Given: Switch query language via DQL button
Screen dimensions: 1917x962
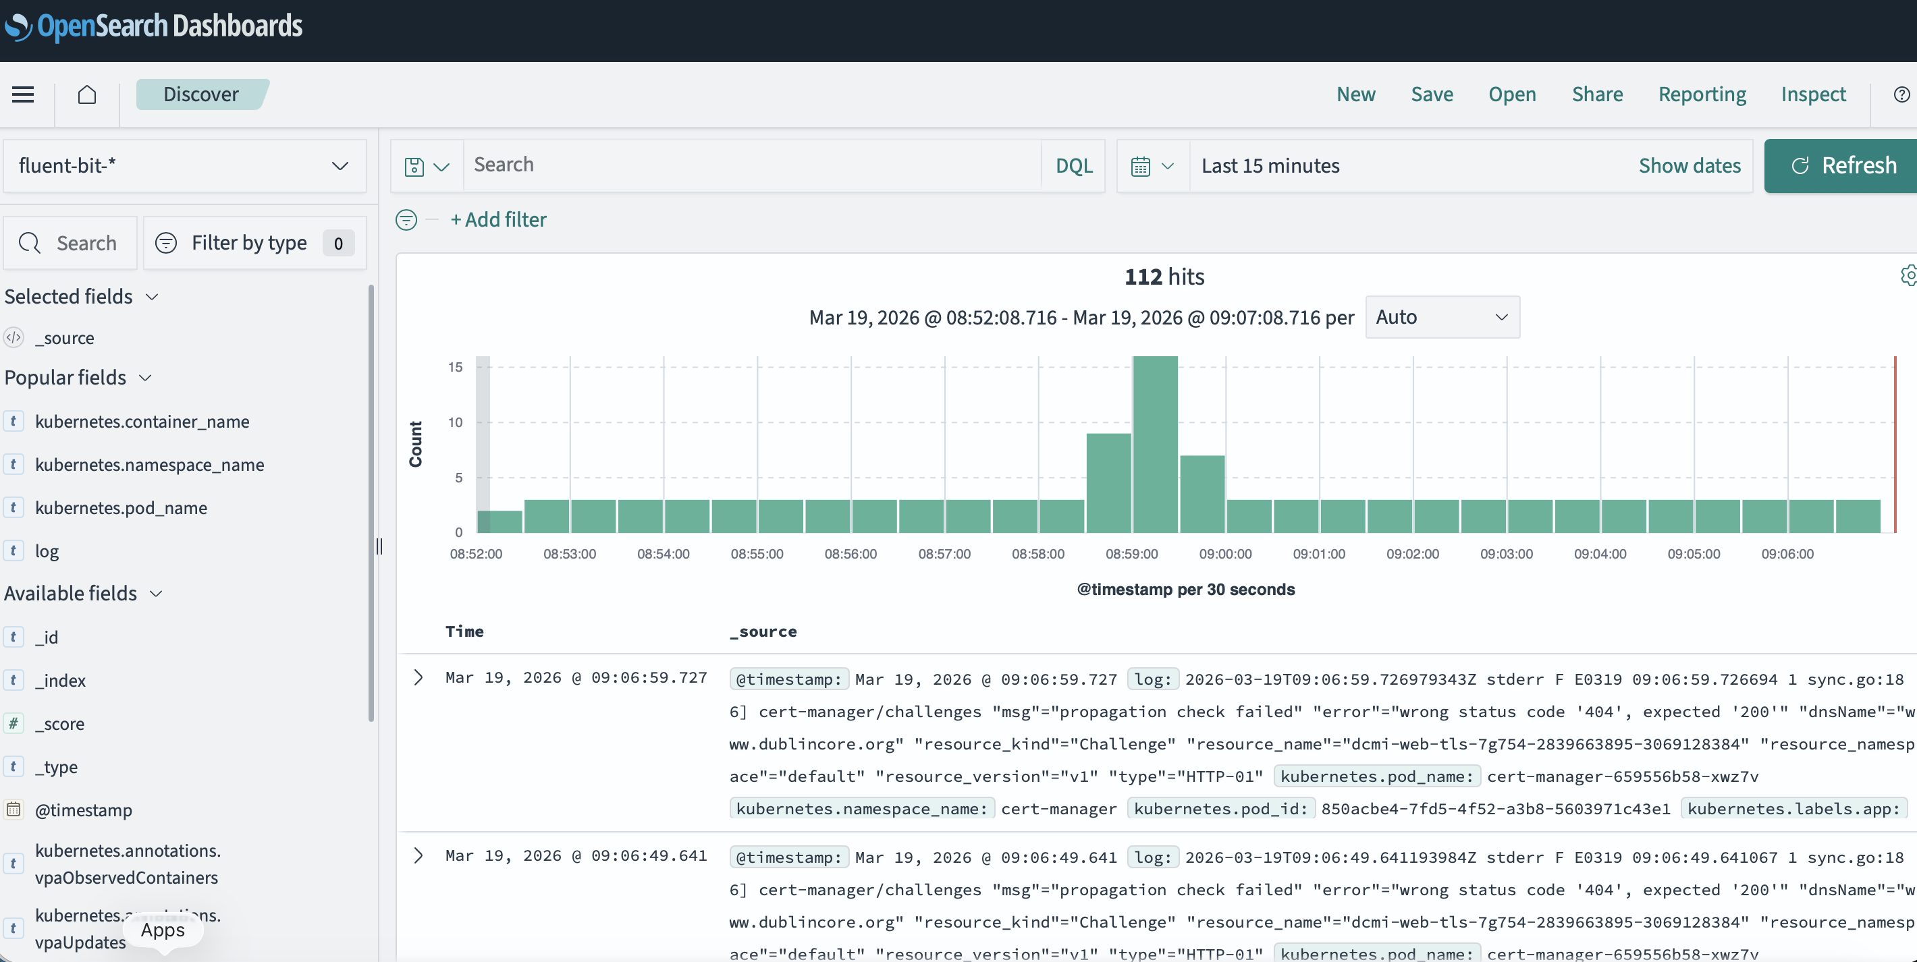Looking at the screenshot, I should point(1074,166).
